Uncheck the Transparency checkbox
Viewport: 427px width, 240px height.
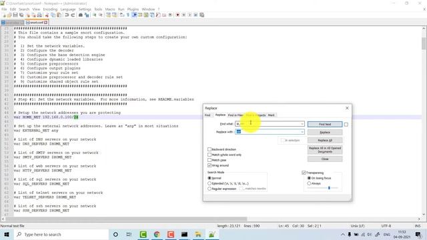click(304, 173)
